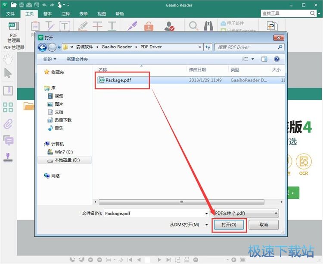Click the Underline text tool in ribbon
Screen dimensions: 323x264
click(112, 26)
